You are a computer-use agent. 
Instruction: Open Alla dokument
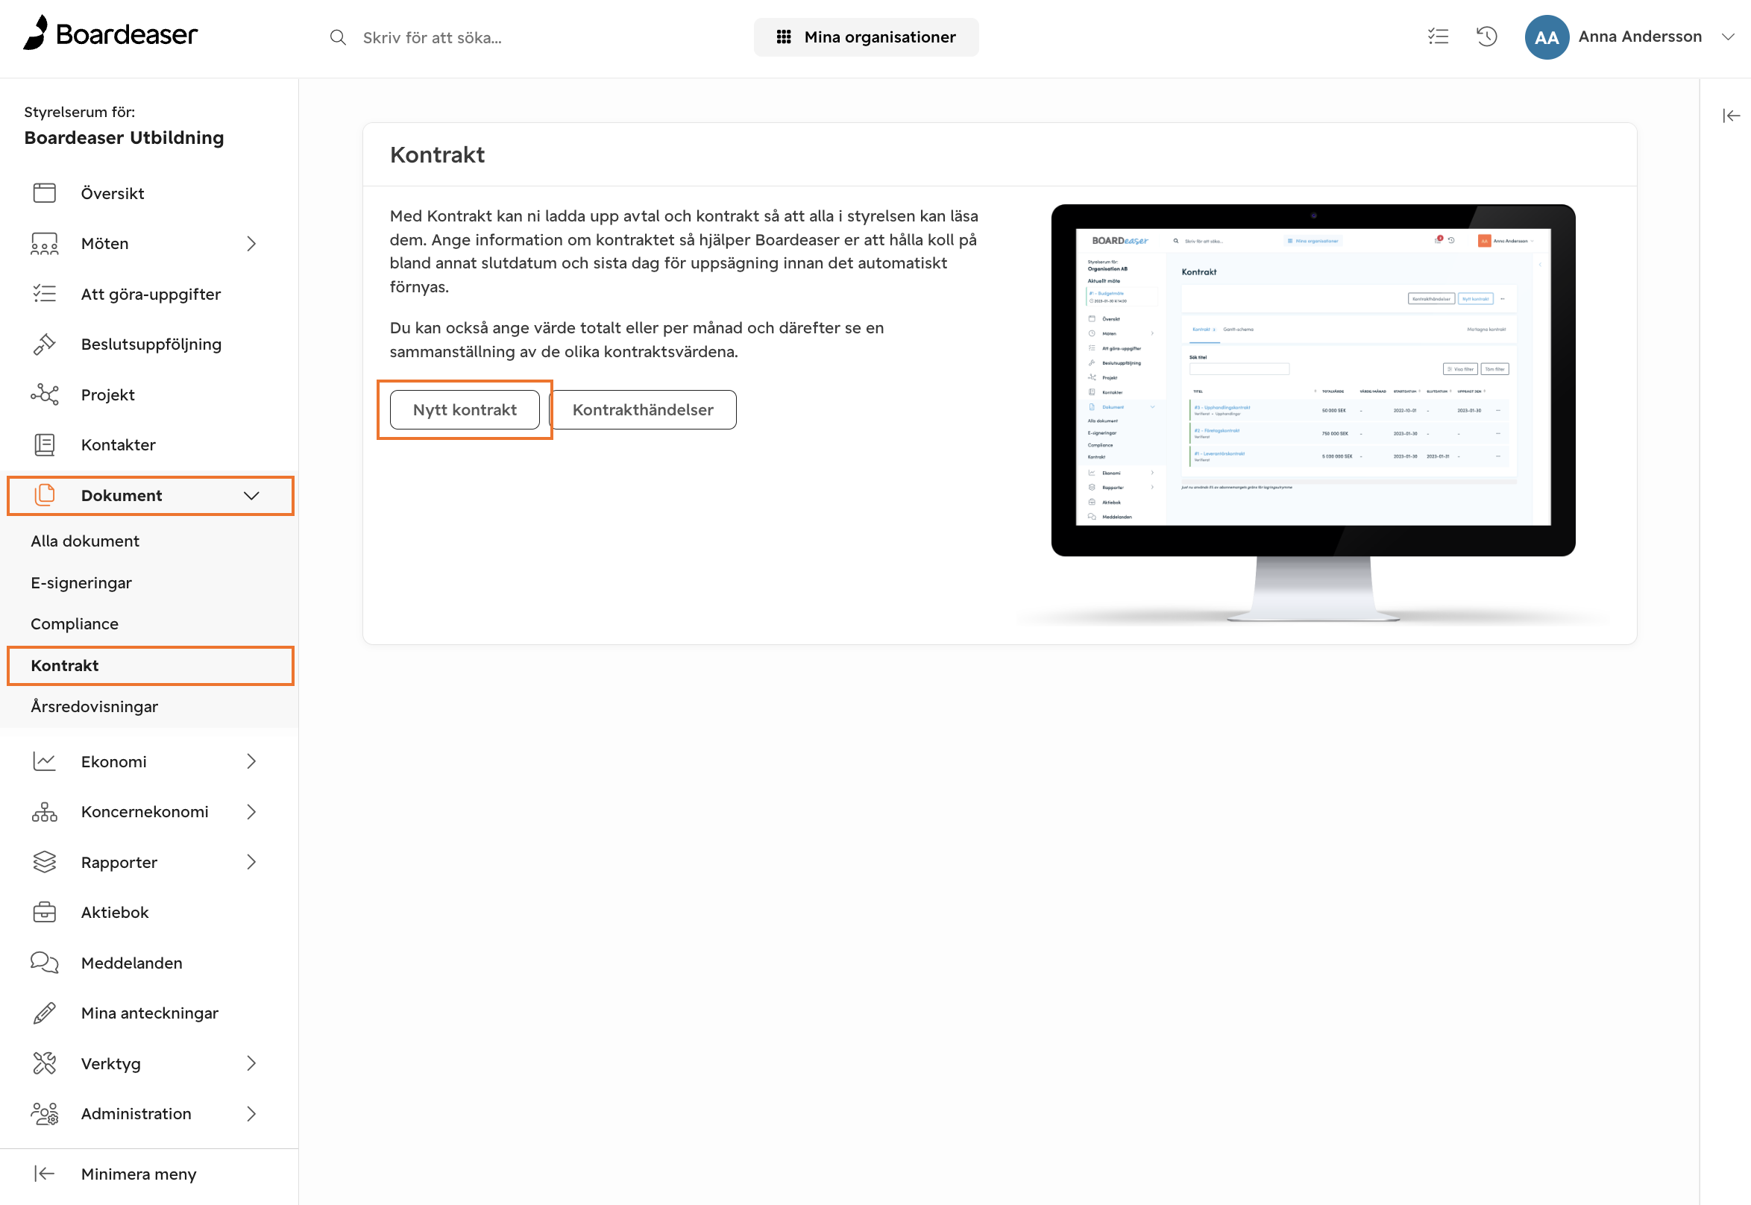coord(85,541)
